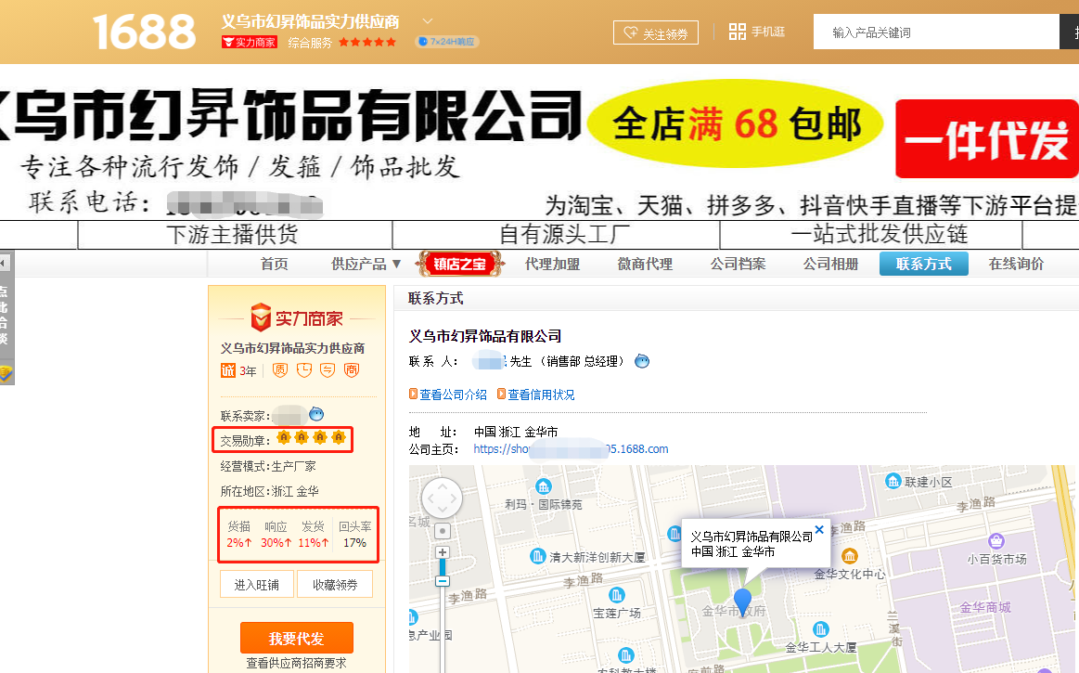The height and width of the screenshot is (673, 1079).
Task: Click the map locate center button
Action: (443, 531)
